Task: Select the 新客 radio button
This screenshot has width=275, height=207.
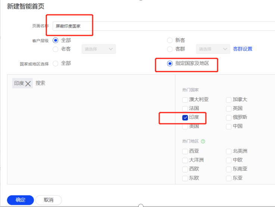Action: 170,40
